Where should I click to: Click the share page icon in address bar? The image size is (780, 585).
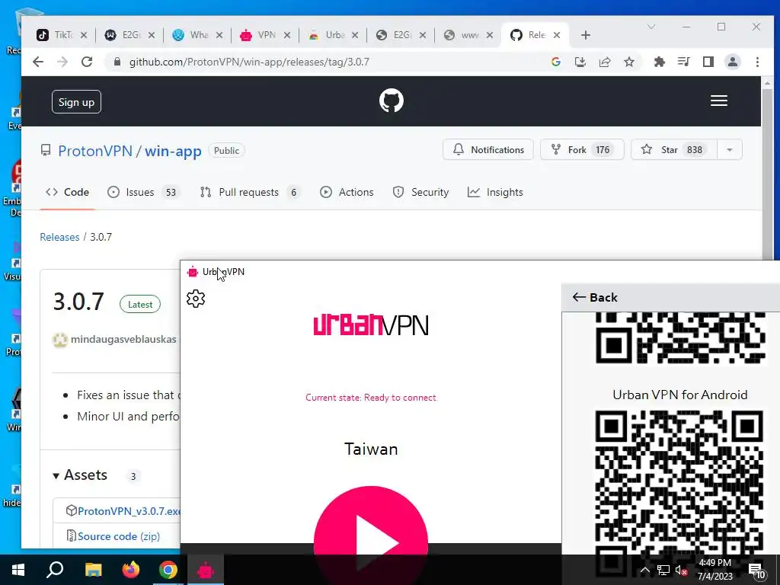pos(604,62)
